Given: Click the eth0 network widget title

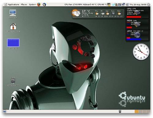Looking at the screenshot, I should [x=135, y=31].
